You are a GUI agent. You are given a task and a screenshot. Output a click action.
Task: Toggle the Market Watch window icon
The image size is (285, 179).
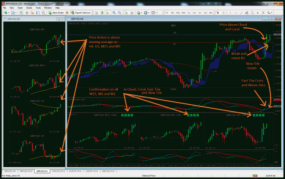[21, 13]
